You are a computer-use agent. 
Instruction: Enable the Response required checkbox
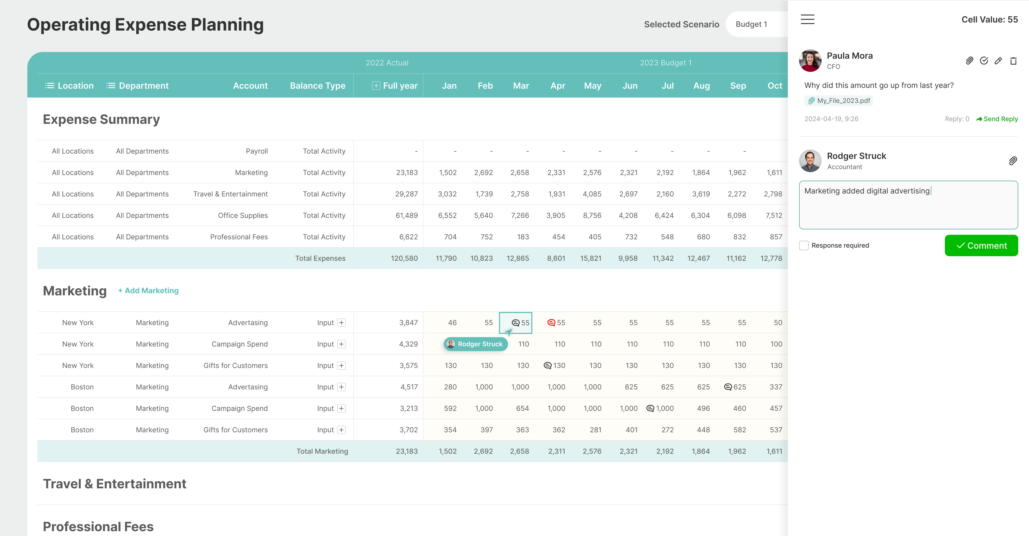click(804, 245)
